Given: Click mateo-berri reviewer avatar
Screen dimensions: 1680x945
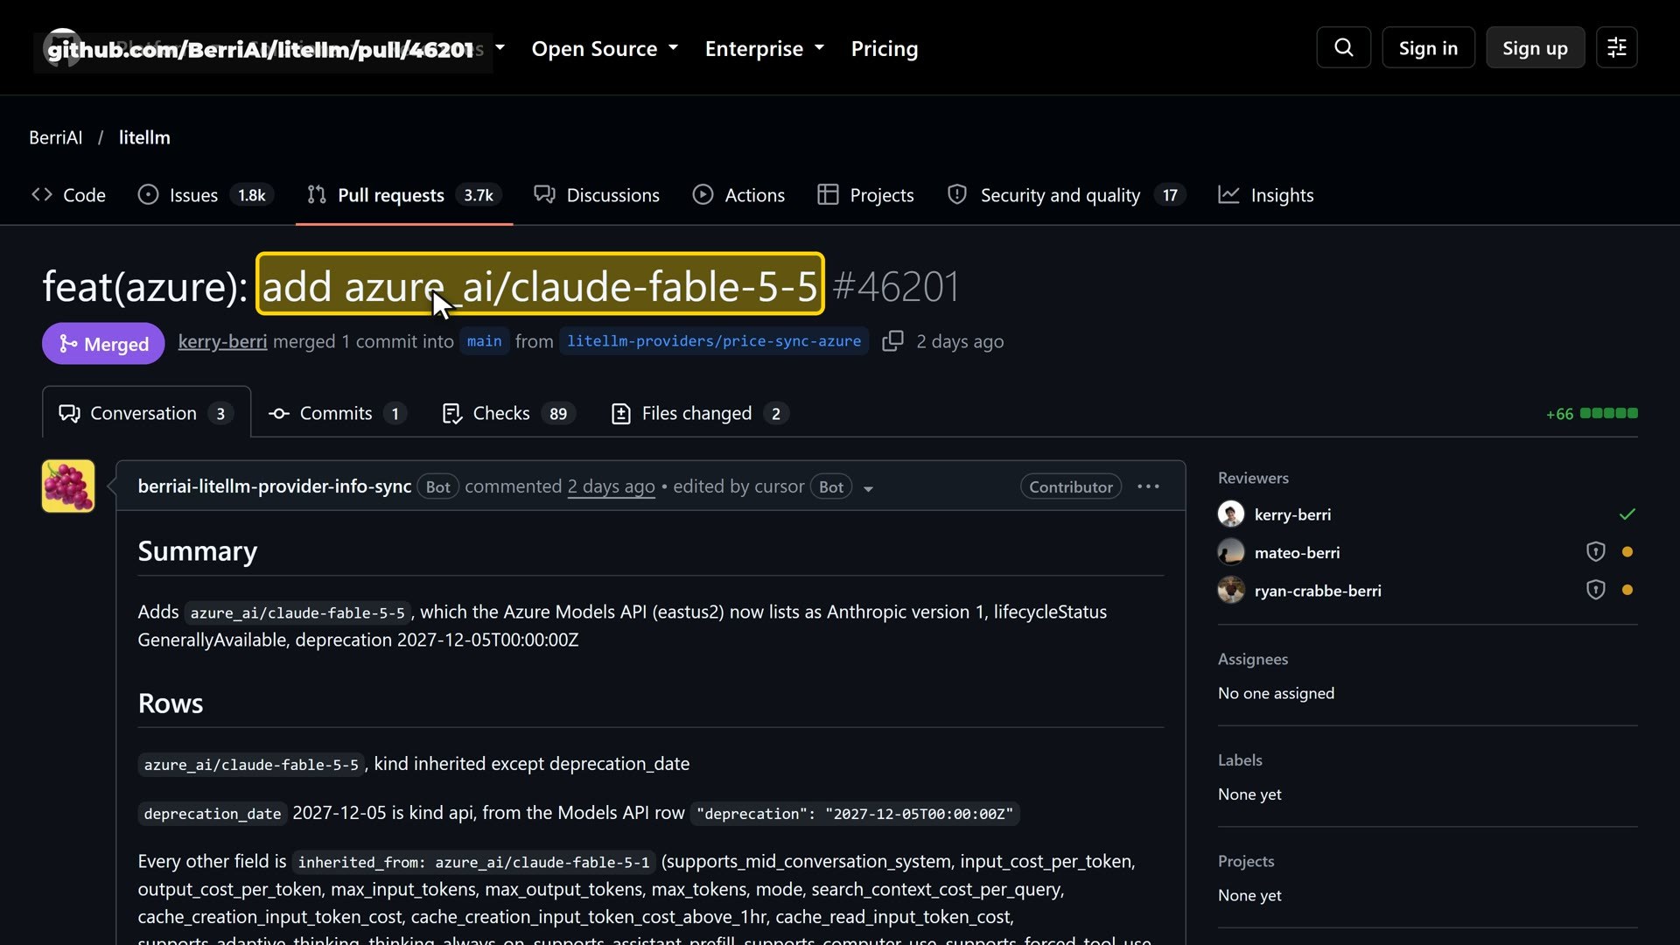Looking at the screenshot, I should (1231, 552).
